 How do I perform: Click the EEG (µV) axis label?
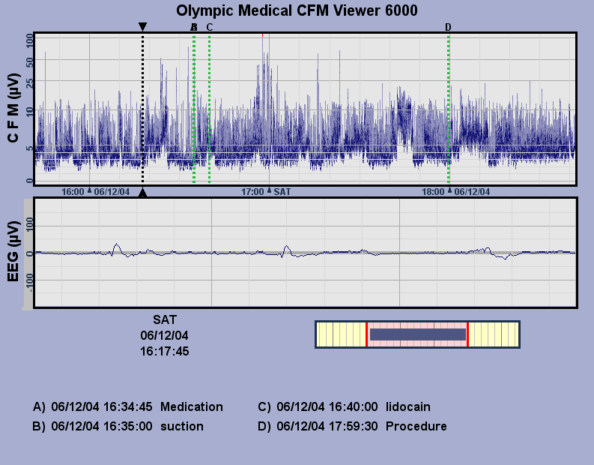point(13,251)
